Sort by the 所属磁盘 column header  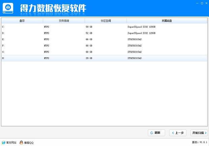pyautogui.click(x=167, y=21)
